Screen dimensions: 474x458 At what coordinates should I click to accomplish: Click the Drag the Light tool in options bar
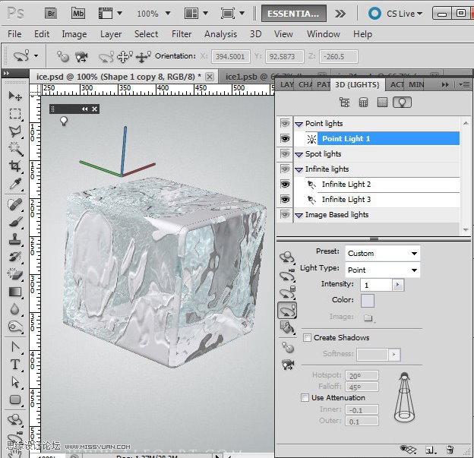coord(125,56)
